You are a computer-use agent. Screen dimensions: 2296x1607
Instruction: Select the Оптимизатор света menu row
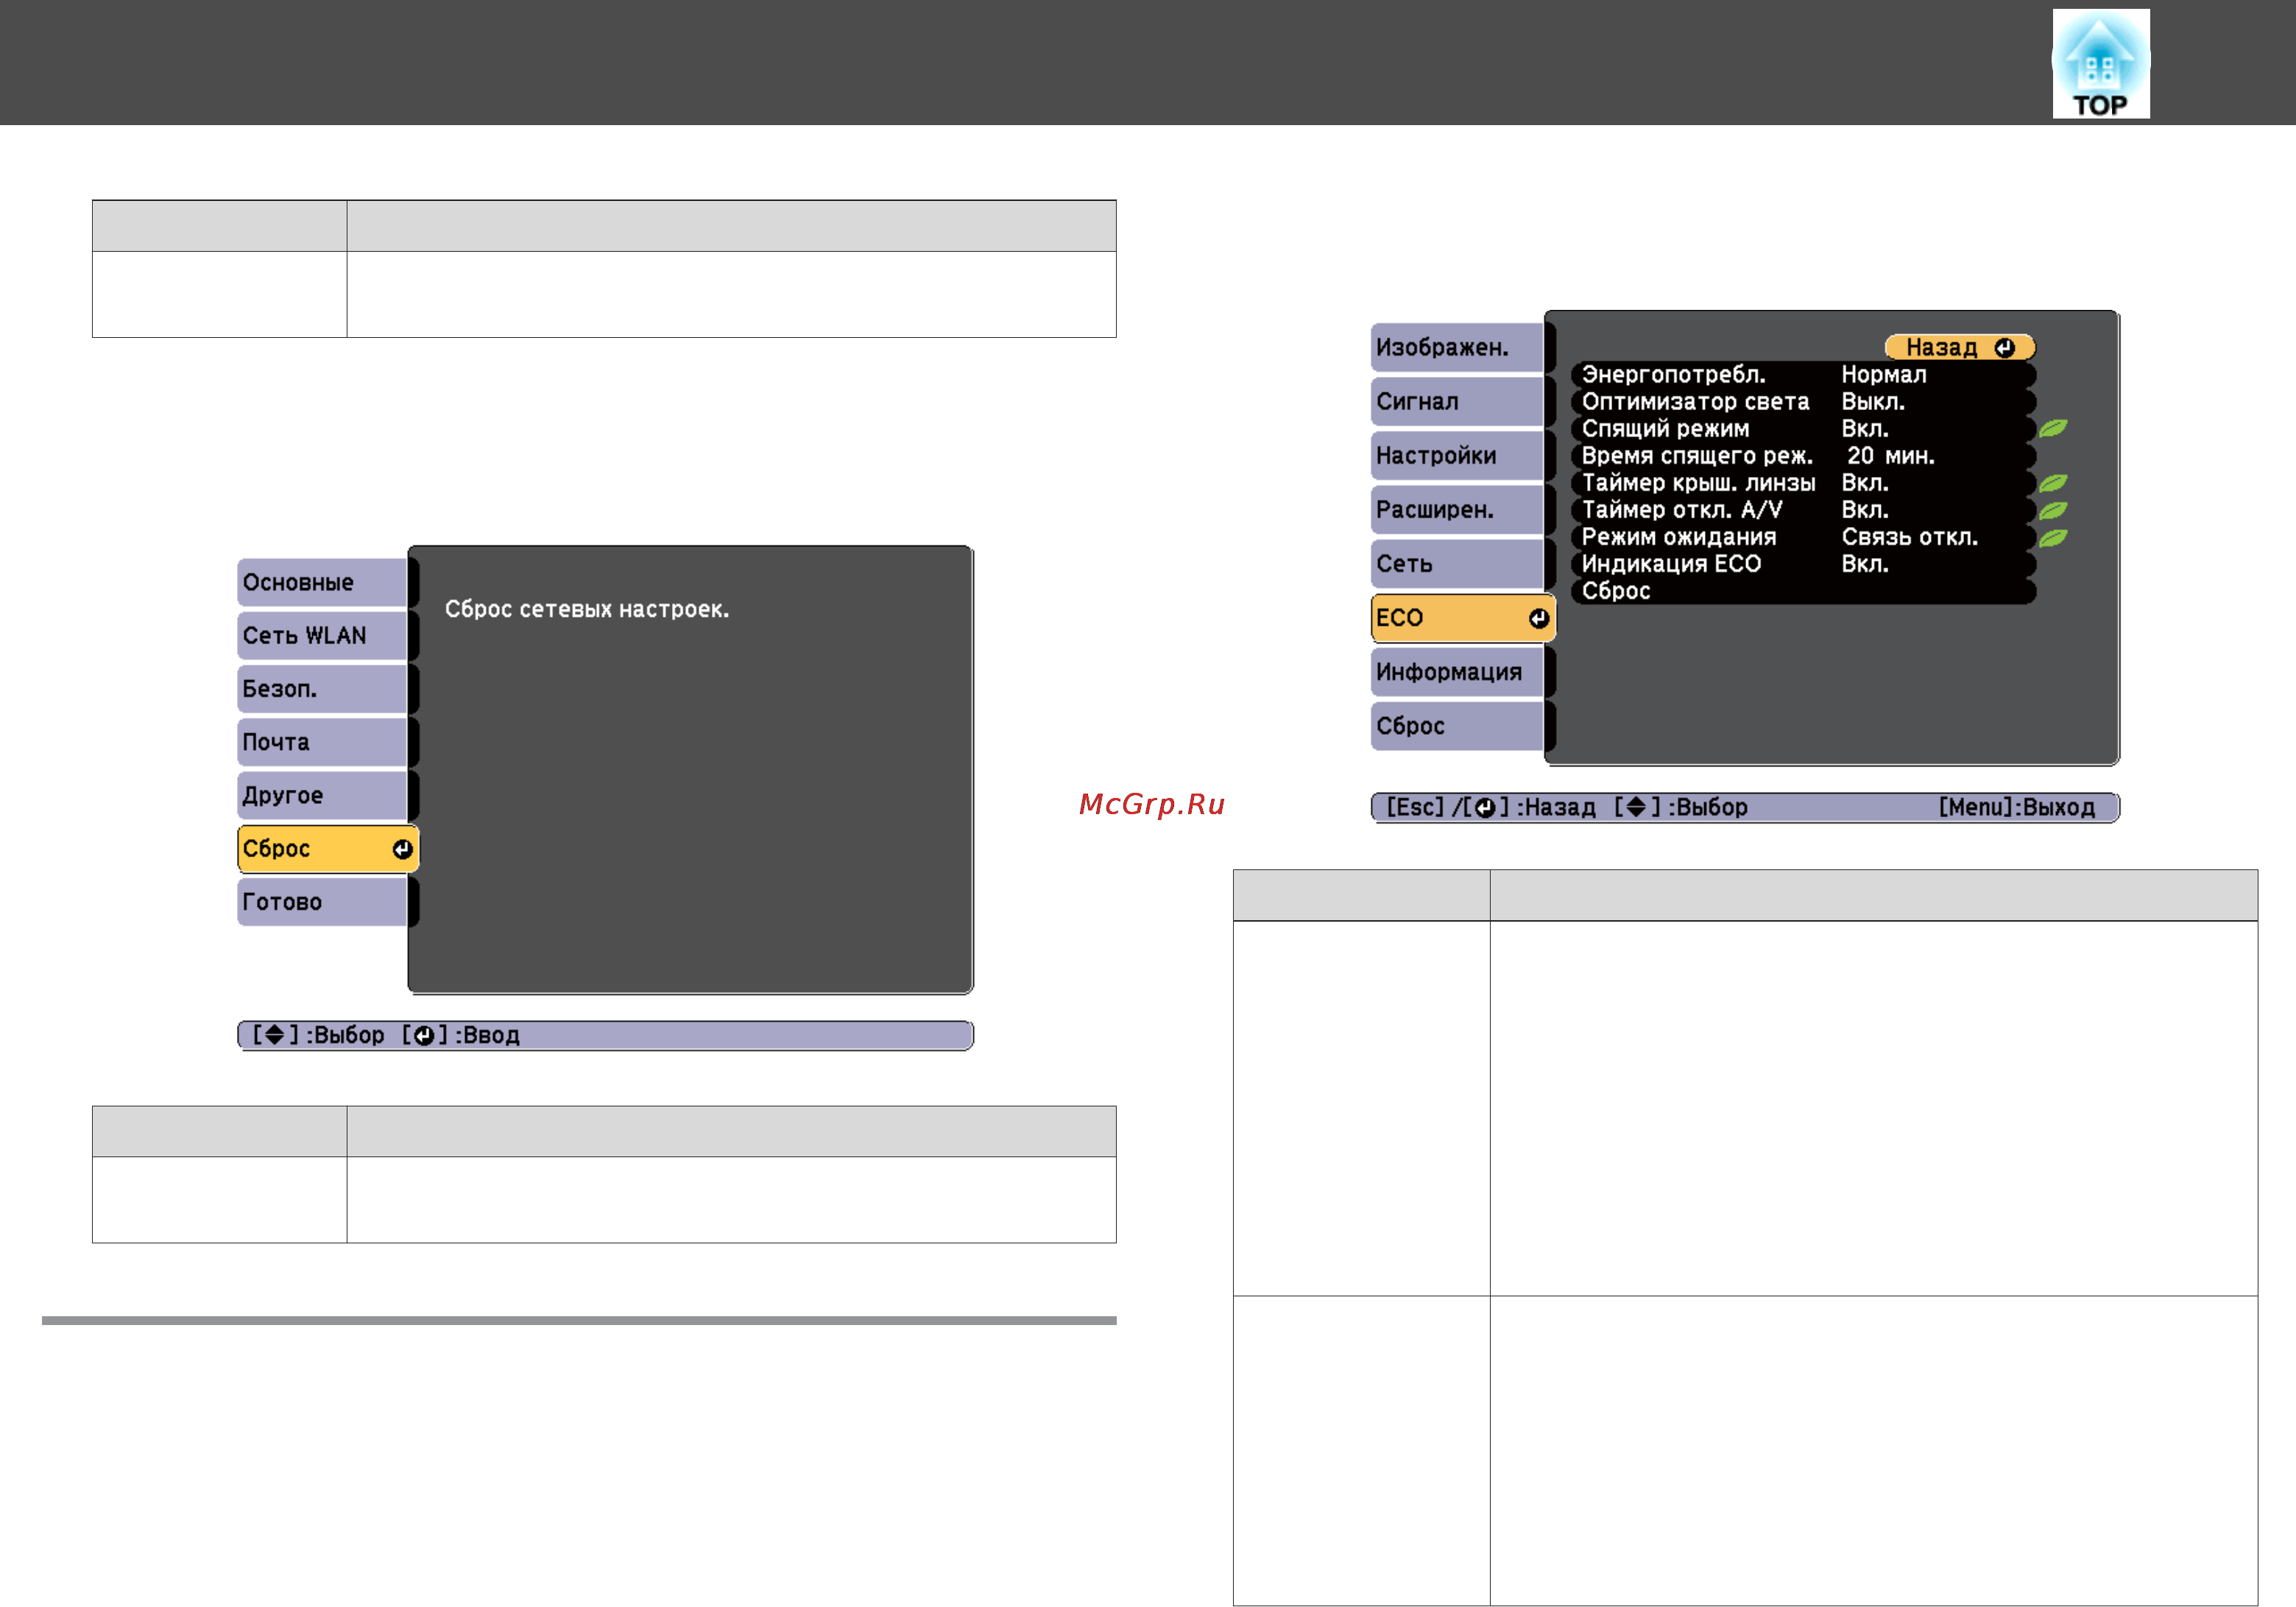[x=1804, y=401]
